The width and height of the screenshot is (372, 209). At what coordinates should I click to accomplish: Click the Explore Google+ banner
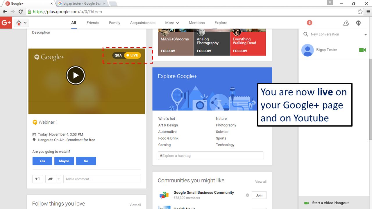[212, 89]
